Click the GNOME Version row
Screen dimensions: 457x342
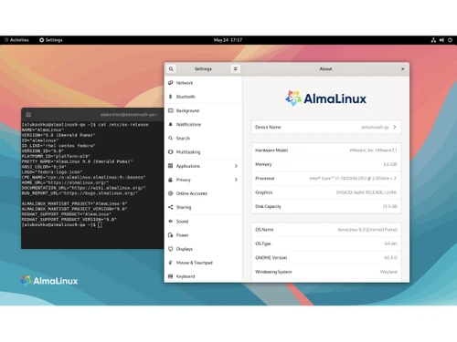(x=326, y=258)
